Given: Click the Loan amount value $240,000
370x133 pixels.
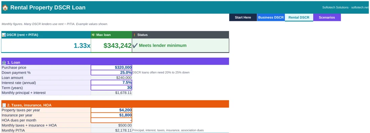Looking at the screenshot, I should tap(124, 77).
